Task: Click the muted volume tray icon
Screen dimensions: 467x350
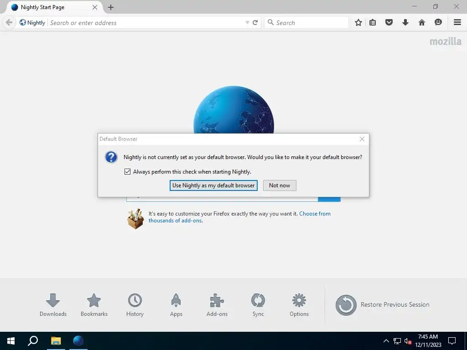Action: [408, 341]
